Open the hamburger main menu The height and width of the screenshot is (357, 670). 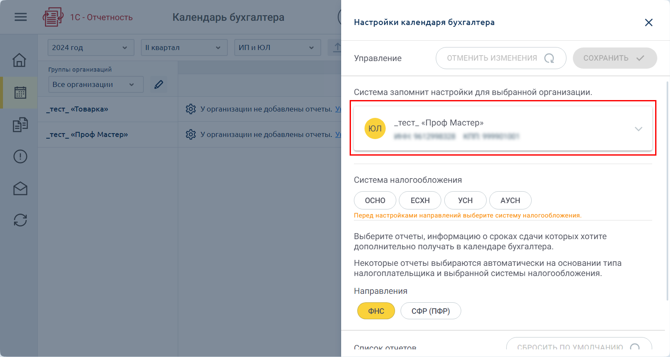point(20,17)
